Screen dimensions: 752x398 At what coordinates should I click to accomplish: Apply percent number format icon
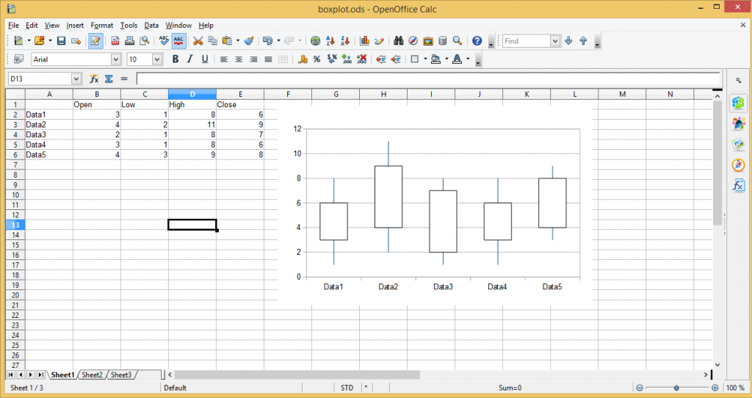pos(317,59)
